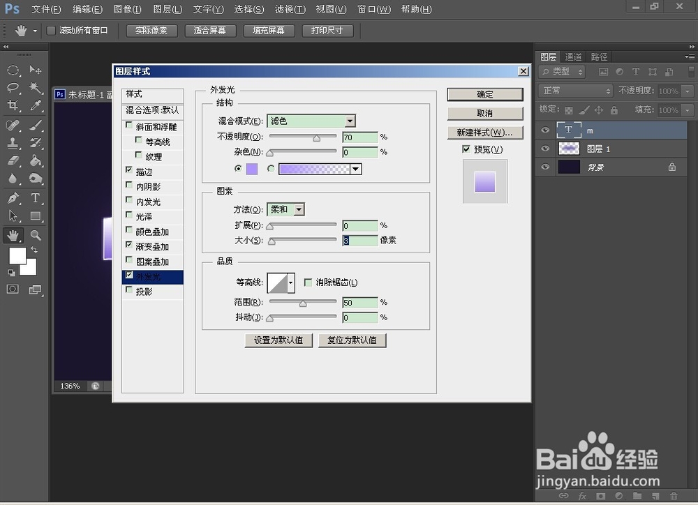Select the Paint Bucket tool

click(35, 160)
